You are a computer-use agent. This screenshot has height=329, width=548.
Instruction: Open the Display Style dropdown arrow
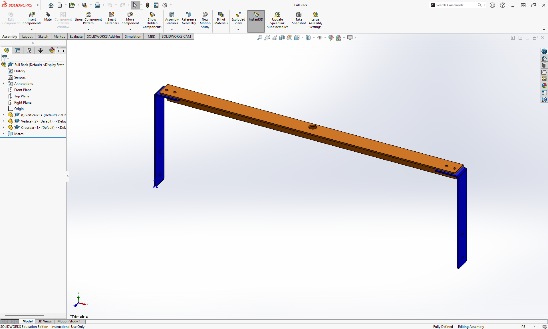coord(314,38)
